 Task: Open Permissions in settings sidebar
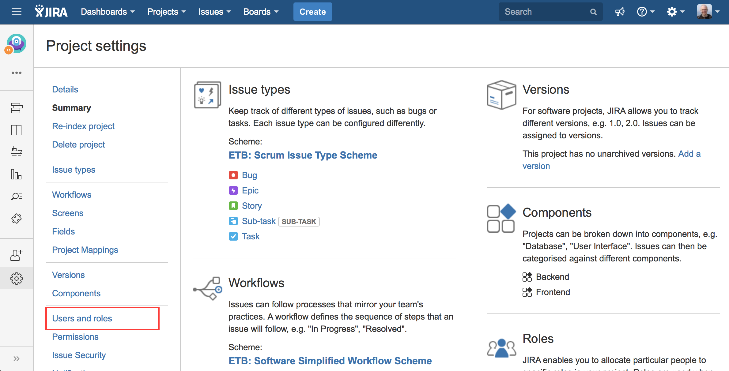coord(75,337)
